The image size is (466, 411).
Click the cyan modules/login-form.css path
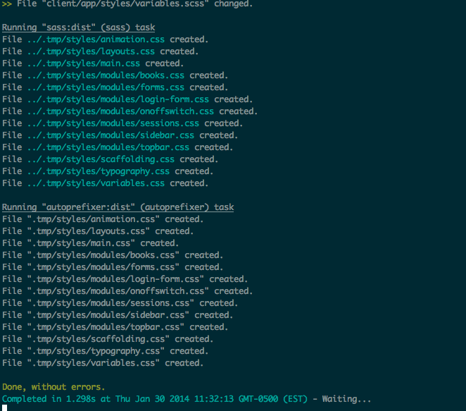coord(118,99)
